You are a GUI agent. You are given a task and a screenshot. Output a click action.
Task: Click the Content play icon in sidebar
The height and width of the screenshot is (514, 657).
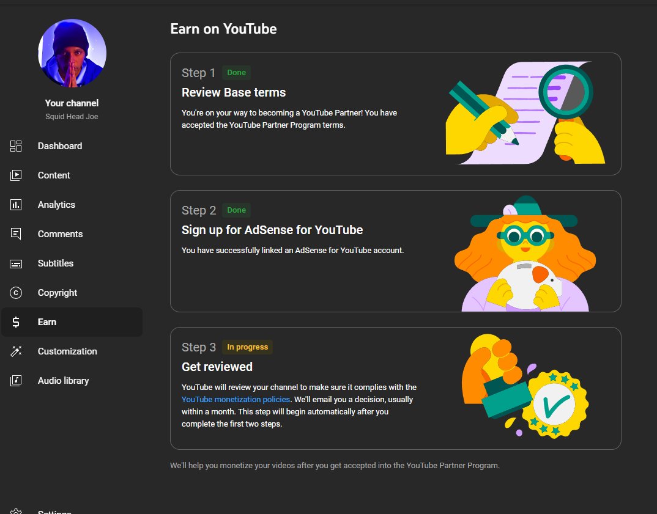16,175
